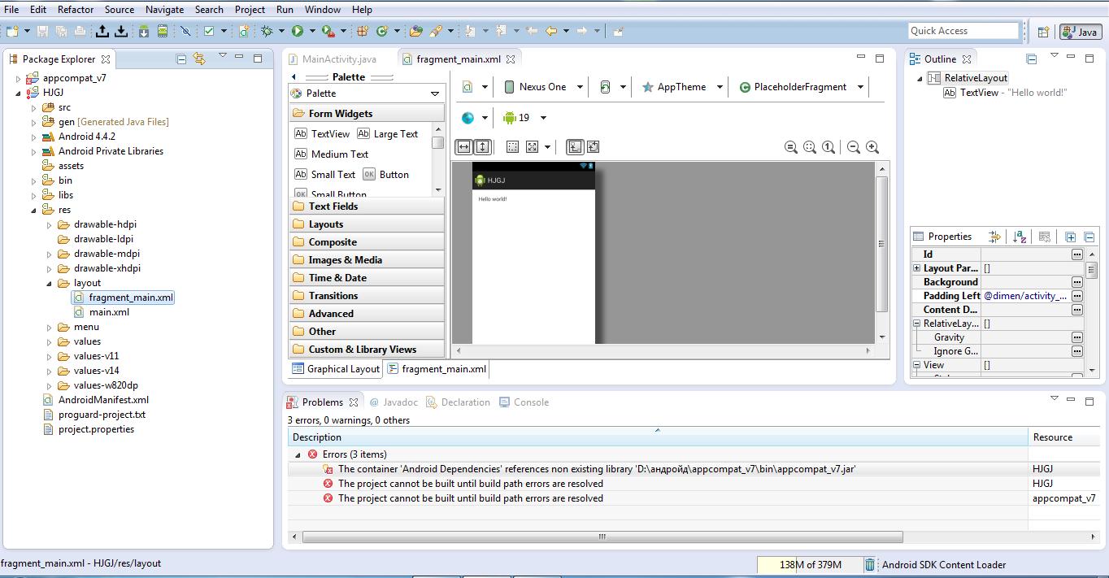Collapse all in the Outline panel
Screen dimensions: 1109x578
[1032, 59]
